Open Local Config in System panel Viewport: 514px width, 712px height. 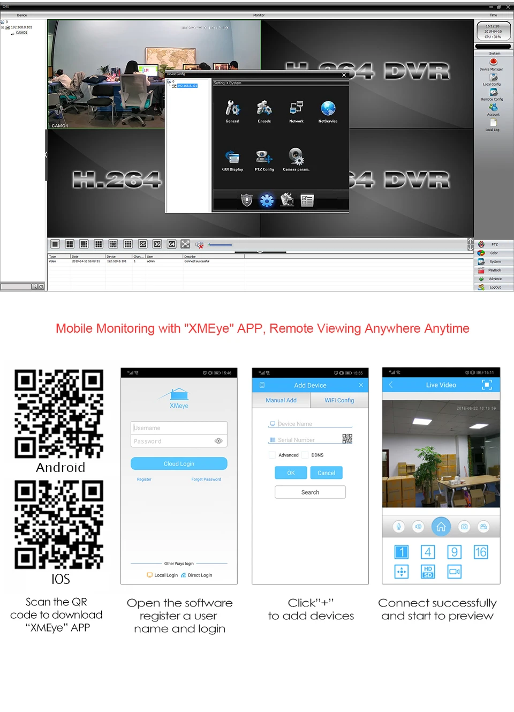click(493, 80)
